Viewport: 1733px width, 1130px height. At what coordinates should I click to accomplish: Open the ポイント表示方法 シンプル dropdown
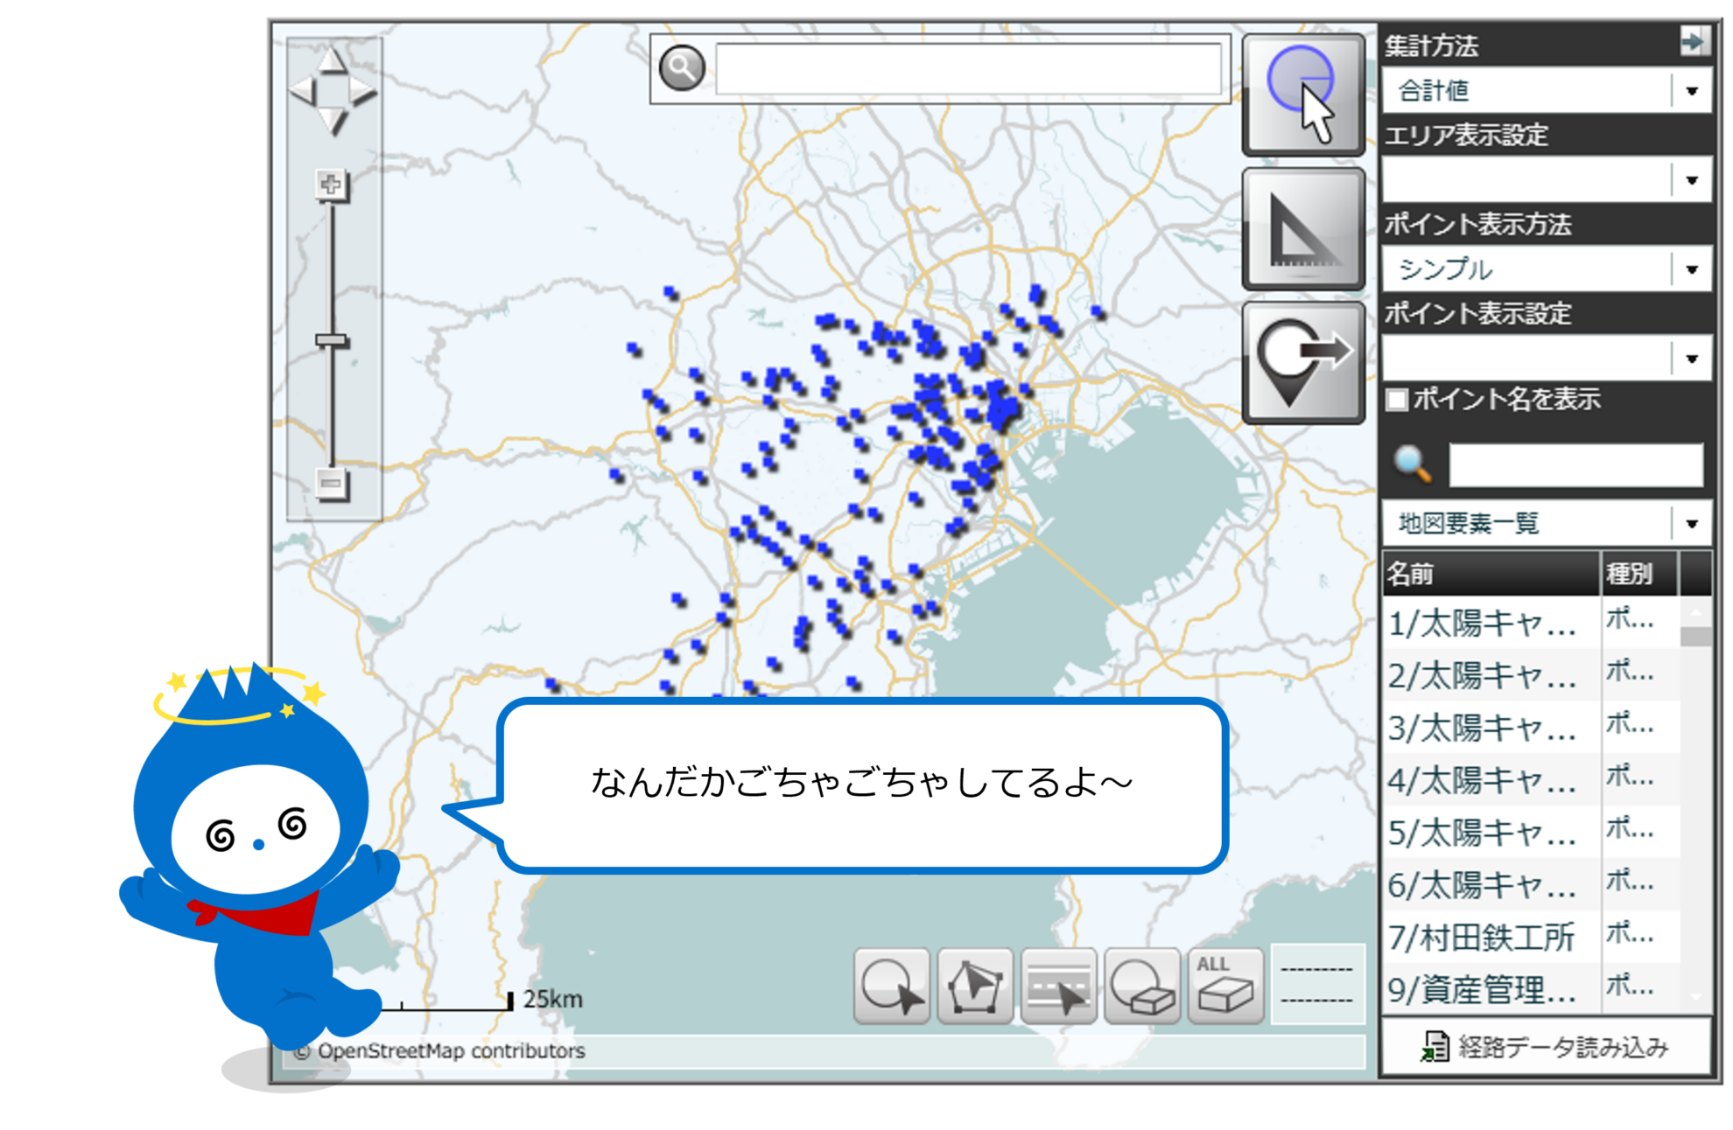[1547, 269]
